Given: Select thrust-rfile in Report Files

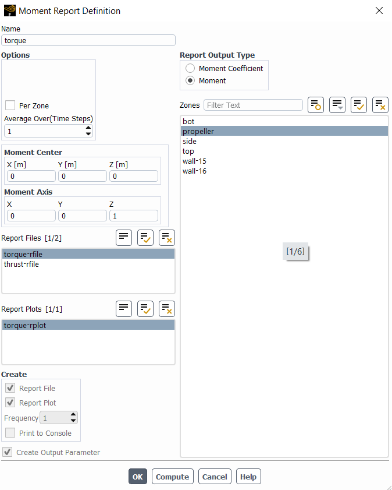Looking at the screenshot, I should point(88,264).
